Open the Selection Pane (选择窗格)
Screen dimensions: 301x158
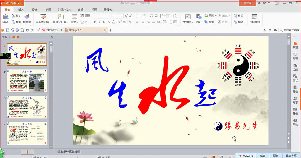(255, 19)
